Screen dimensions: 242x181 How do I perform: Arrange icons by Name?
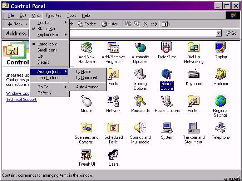point(87,72)
